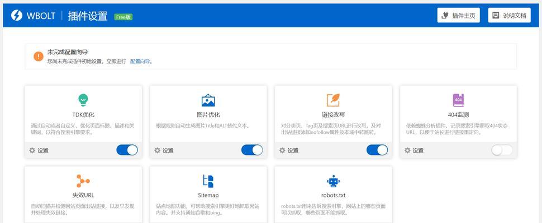Click the 失效URL card description text
The image size is (542, 223).
coord(83,210)
